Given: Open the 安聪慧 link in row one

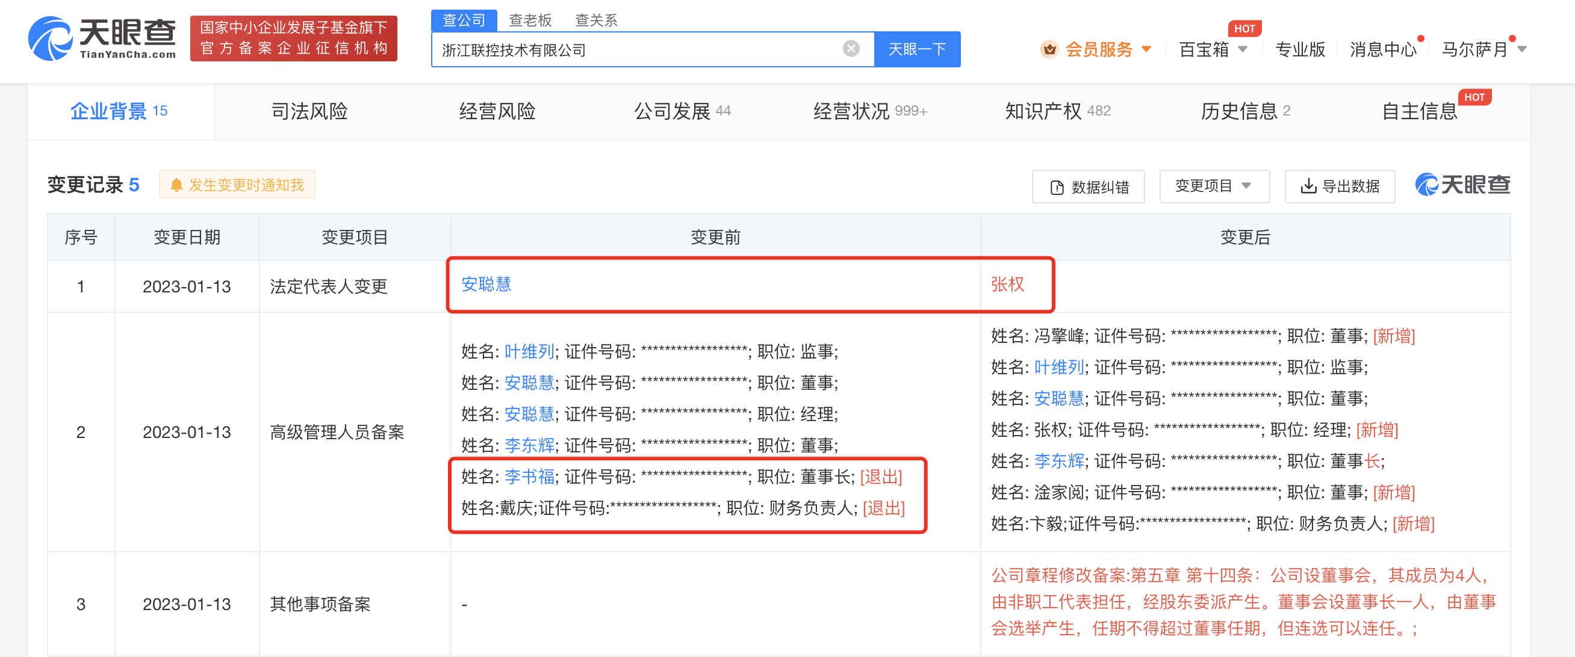Looking at the screenshot, I should pos(485,284).
